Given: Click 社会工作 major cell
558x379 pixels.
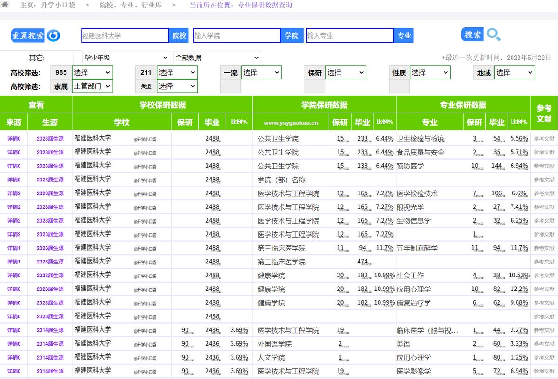Looking at the screenshot, I should (x=410, y=276).
